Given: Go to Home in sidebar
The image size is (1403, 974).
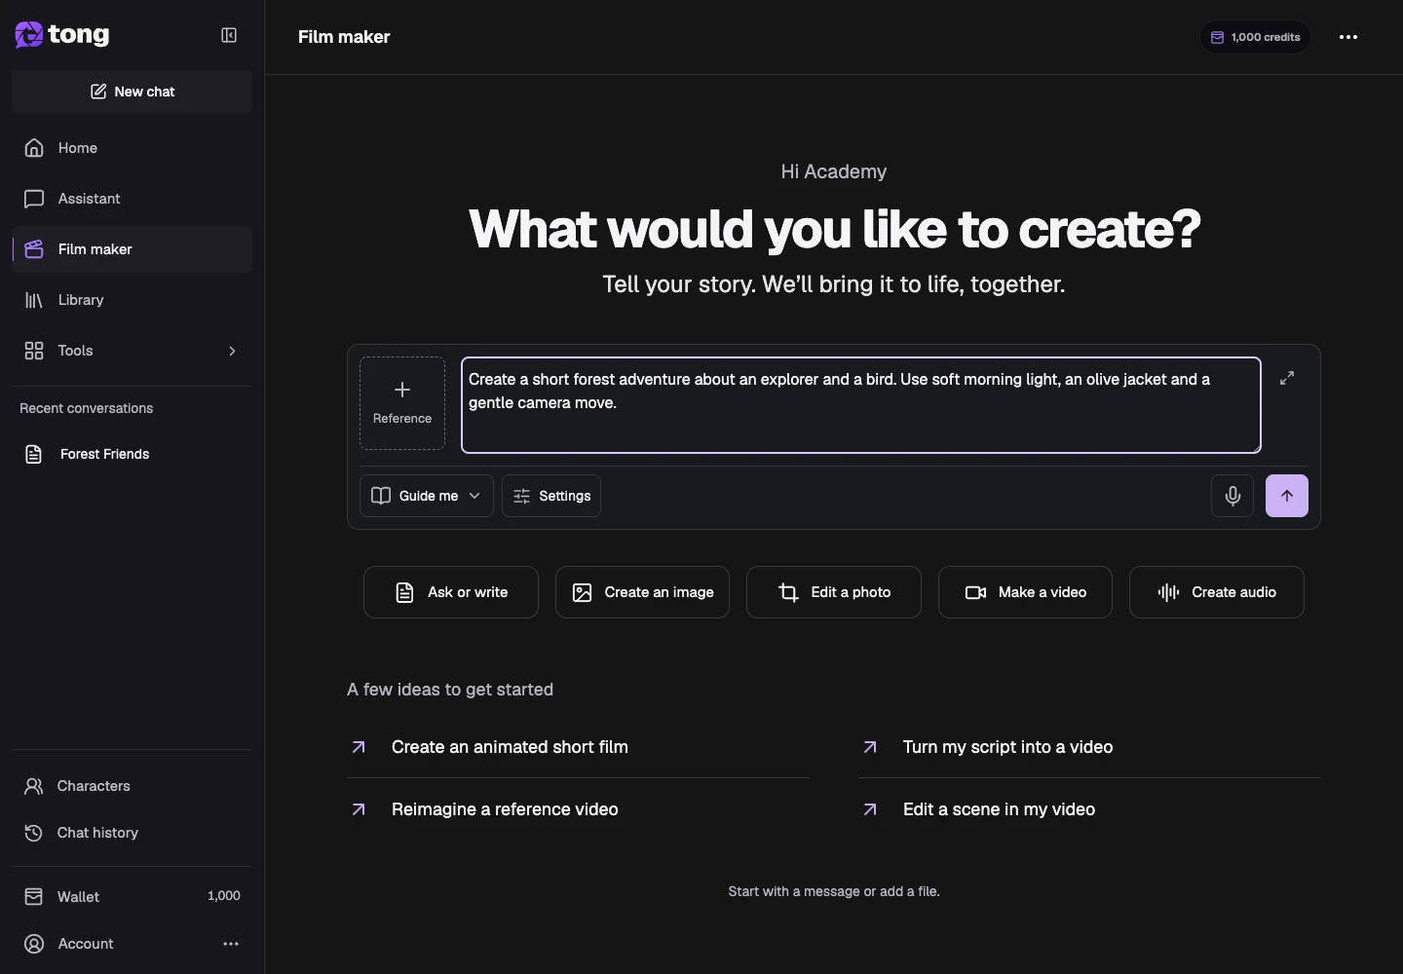Looking at the screenshot, I should click(x=132, y=148).
